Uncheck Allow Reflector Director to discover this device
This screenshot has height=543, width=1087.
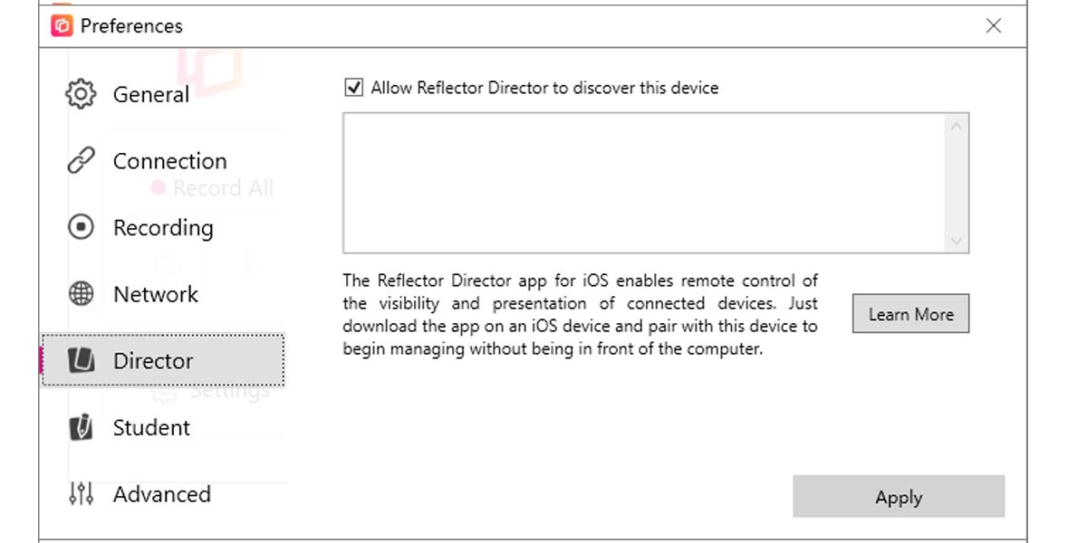point(354,88)
